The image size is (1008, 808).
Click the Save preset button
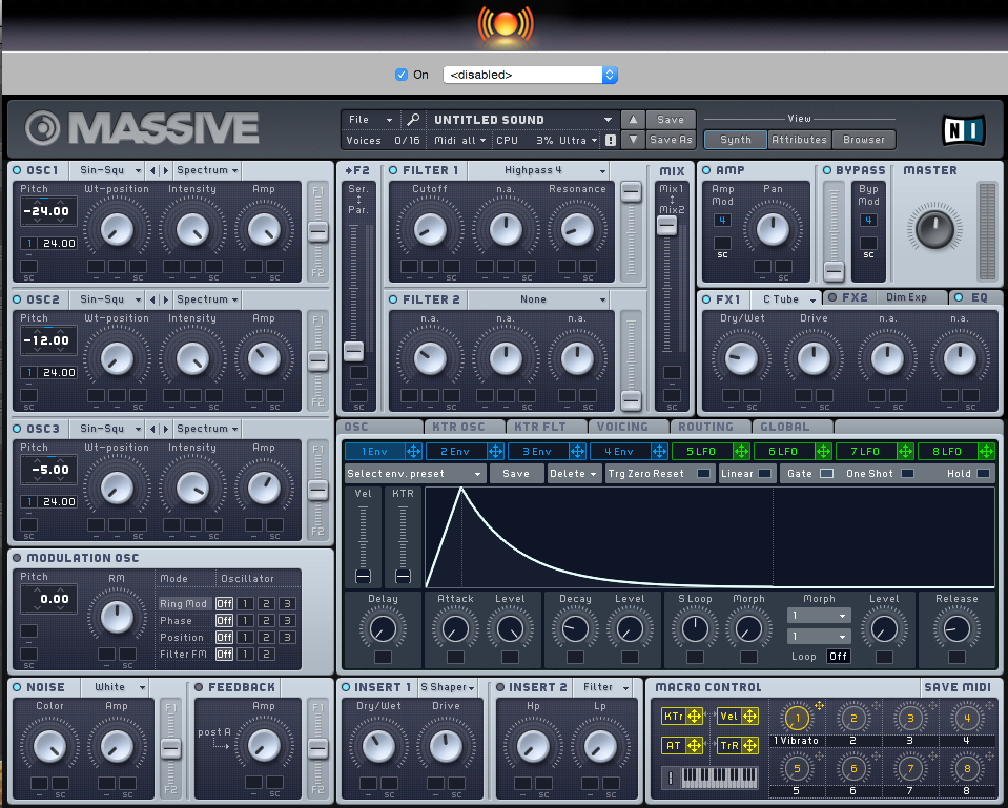pyautogui.click(x=671, y=120)
